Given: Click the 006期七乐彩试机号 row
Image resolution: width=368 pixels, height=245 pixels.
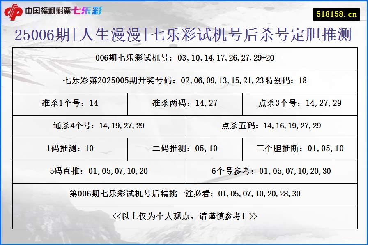Looking at the screenshot, I should [x=184, y=58].
